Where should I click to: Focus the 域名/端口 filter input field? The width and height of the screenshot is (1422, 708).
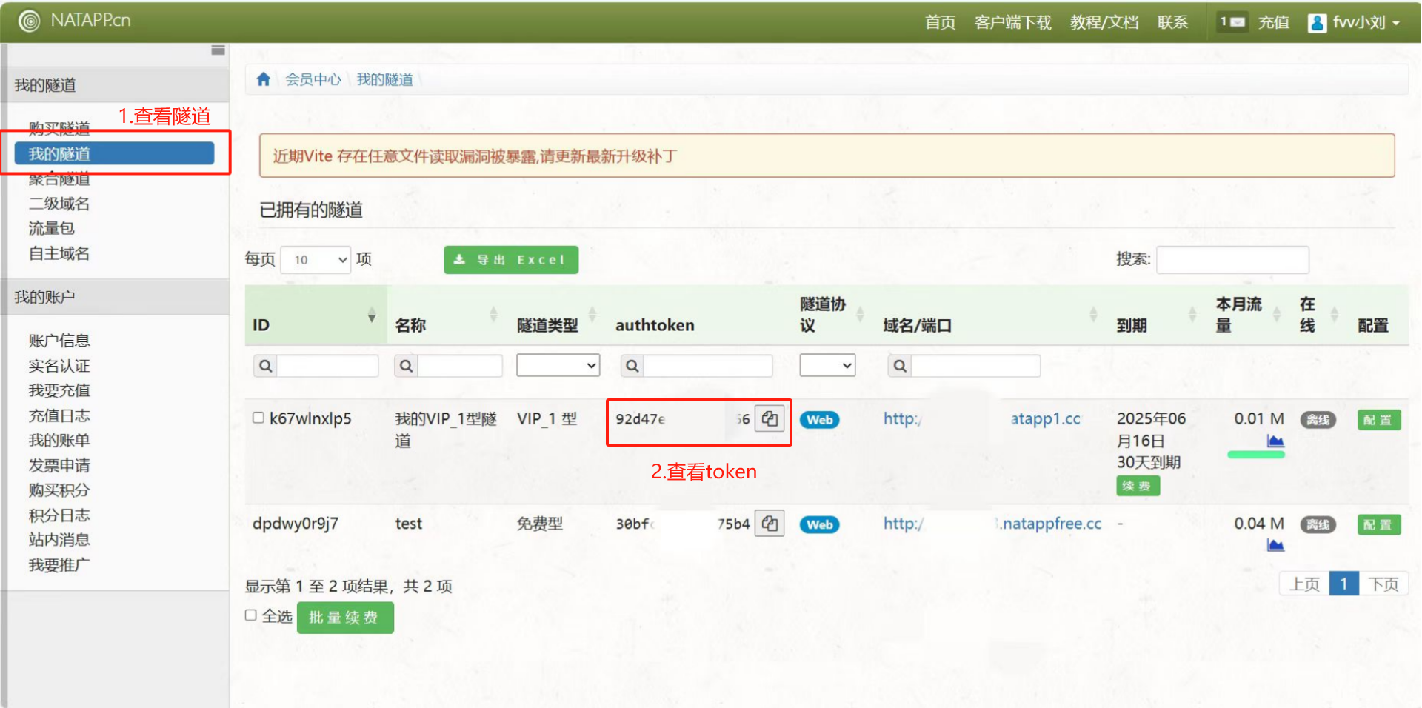(x=975, y=366)
